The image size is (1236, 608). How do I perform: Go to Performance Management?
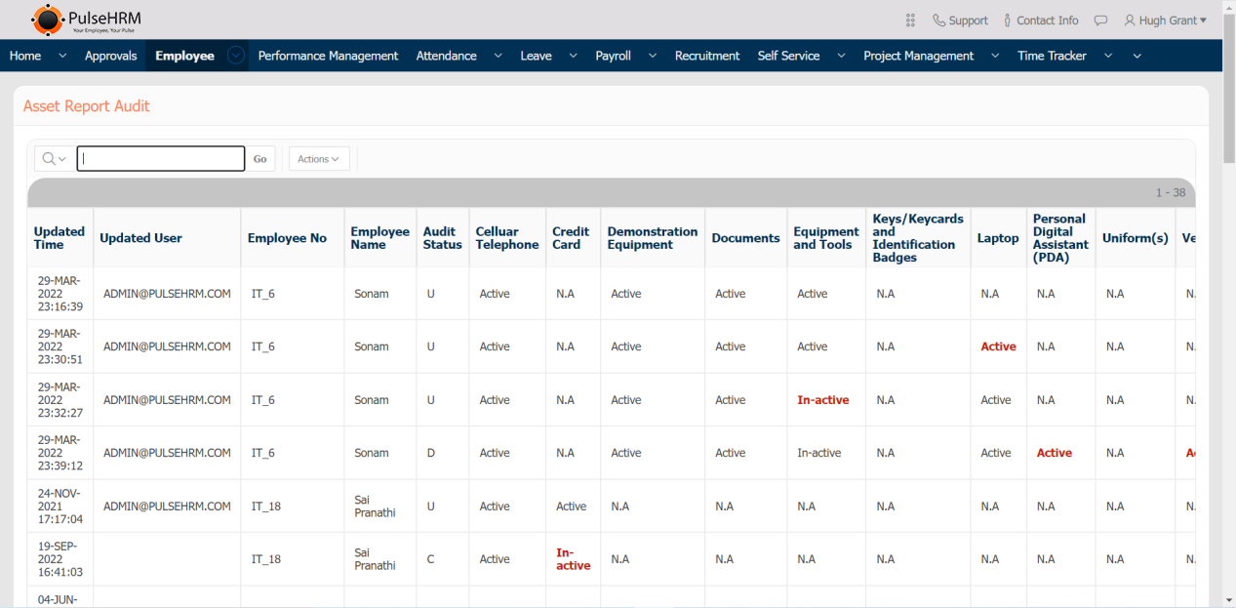coord(328,56)
